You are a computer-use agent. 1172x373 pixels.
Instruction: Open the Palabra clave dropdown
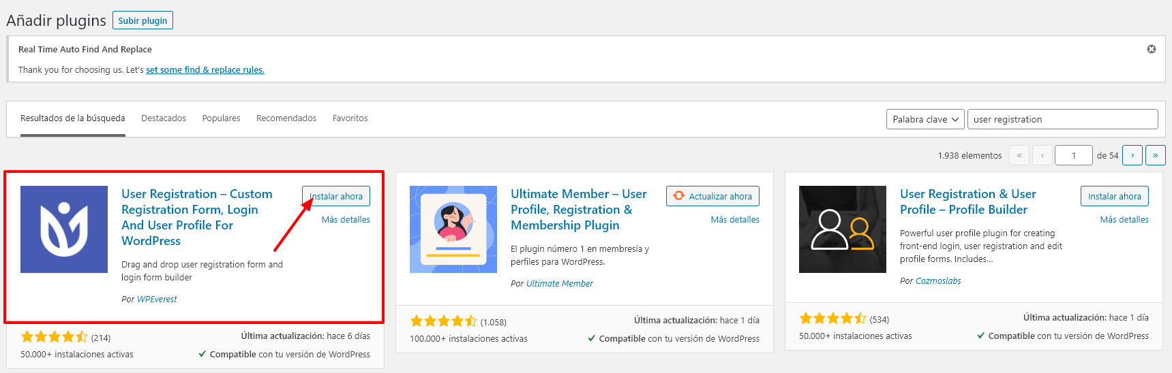pyautogui.click(x=925, y=119)
